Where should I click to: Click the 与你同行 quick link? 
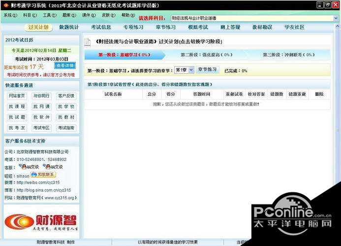click(x=41, y=96)
